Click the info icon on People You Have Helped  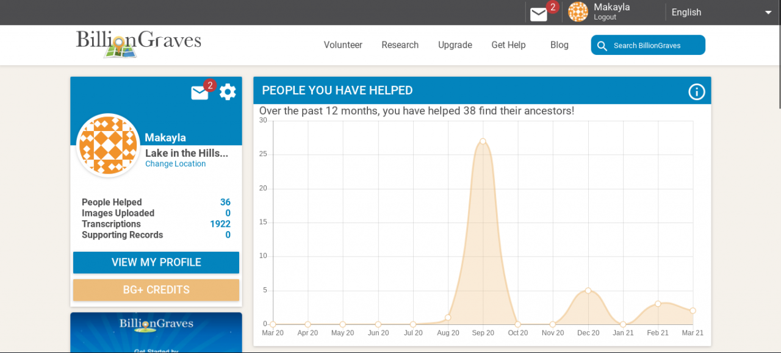click(x=696, y=91)
